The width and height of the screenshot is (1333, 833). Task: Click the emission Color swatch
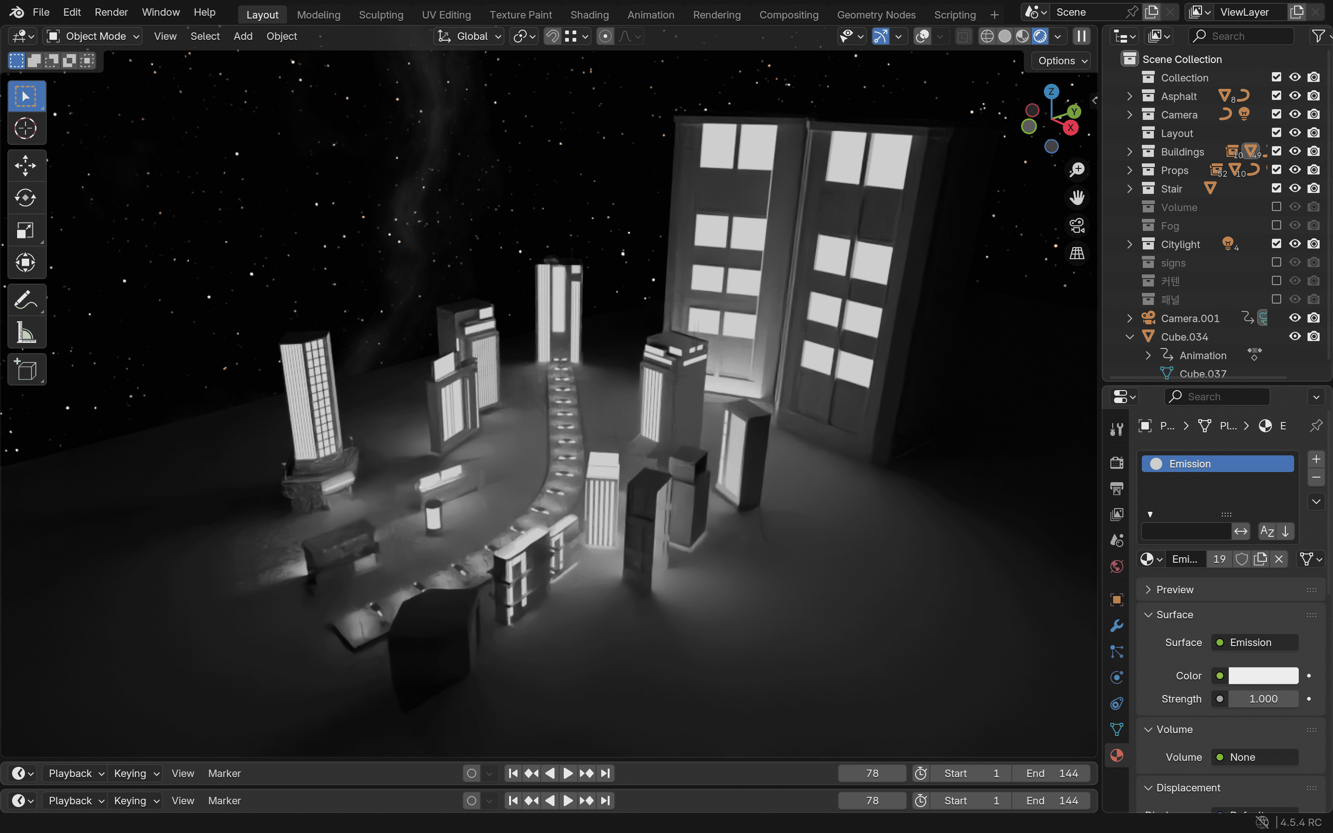(x=1263, y=676)
